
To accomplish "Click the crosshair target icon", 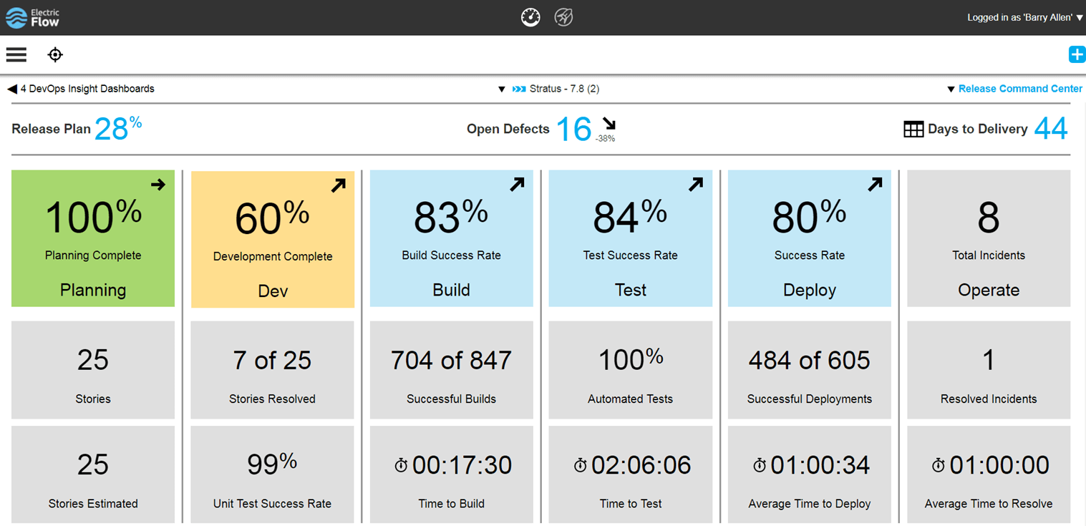I will 55,54.
